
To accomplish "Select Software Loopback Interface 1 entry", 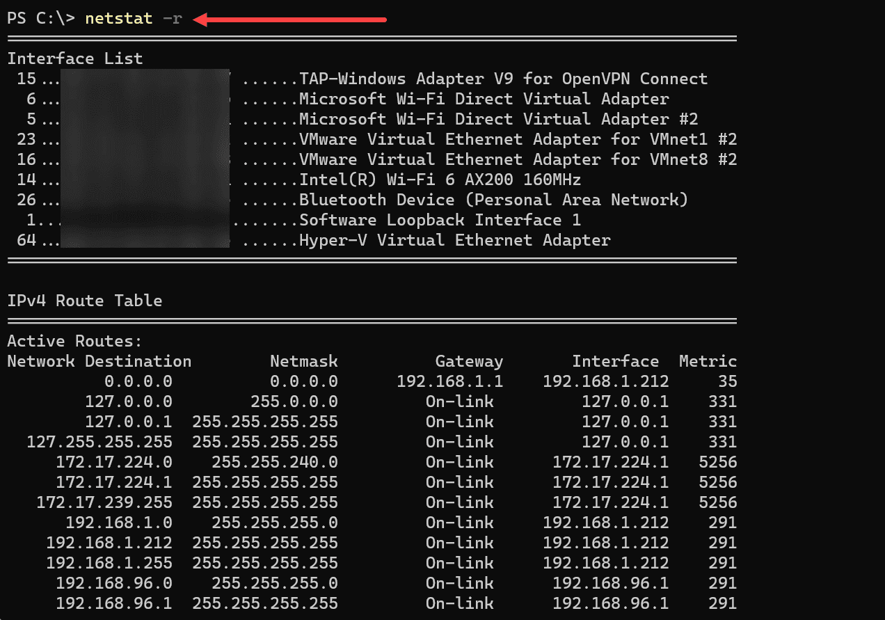I will (x=440, y=220).
